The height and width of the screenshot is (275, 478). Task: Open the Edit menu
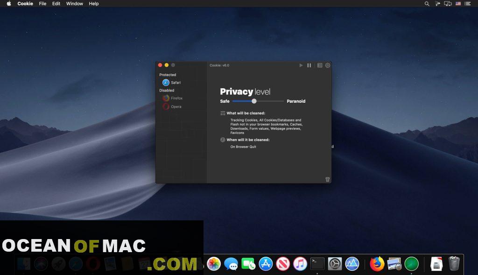(56, 4)
